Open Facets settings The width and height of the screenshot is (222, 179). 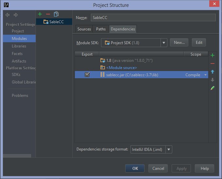coord(17,54)
